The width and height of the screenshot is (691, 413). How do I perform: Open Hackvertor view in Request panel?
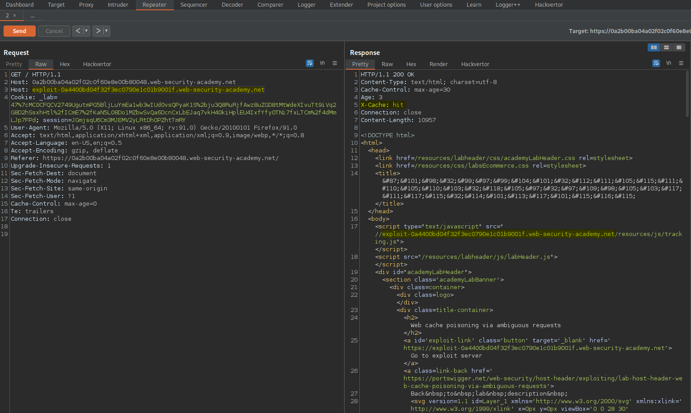97,64
